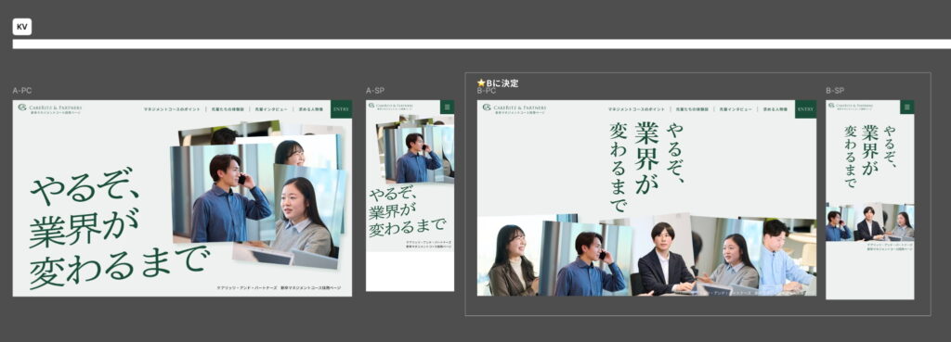Image resolution: width=951 pixels, height=342 pixels.
Task: Click the CareRitz logo in A-PC frame
Action: [50, 108]
